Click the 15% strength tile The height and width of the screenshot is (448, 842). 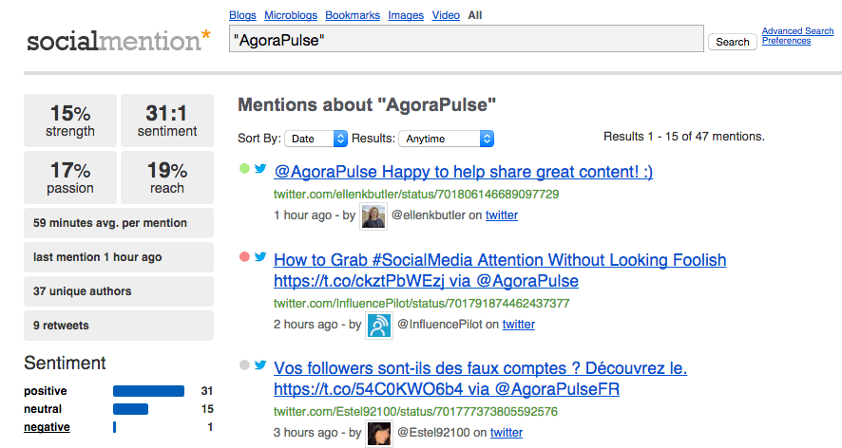point(69,121)
